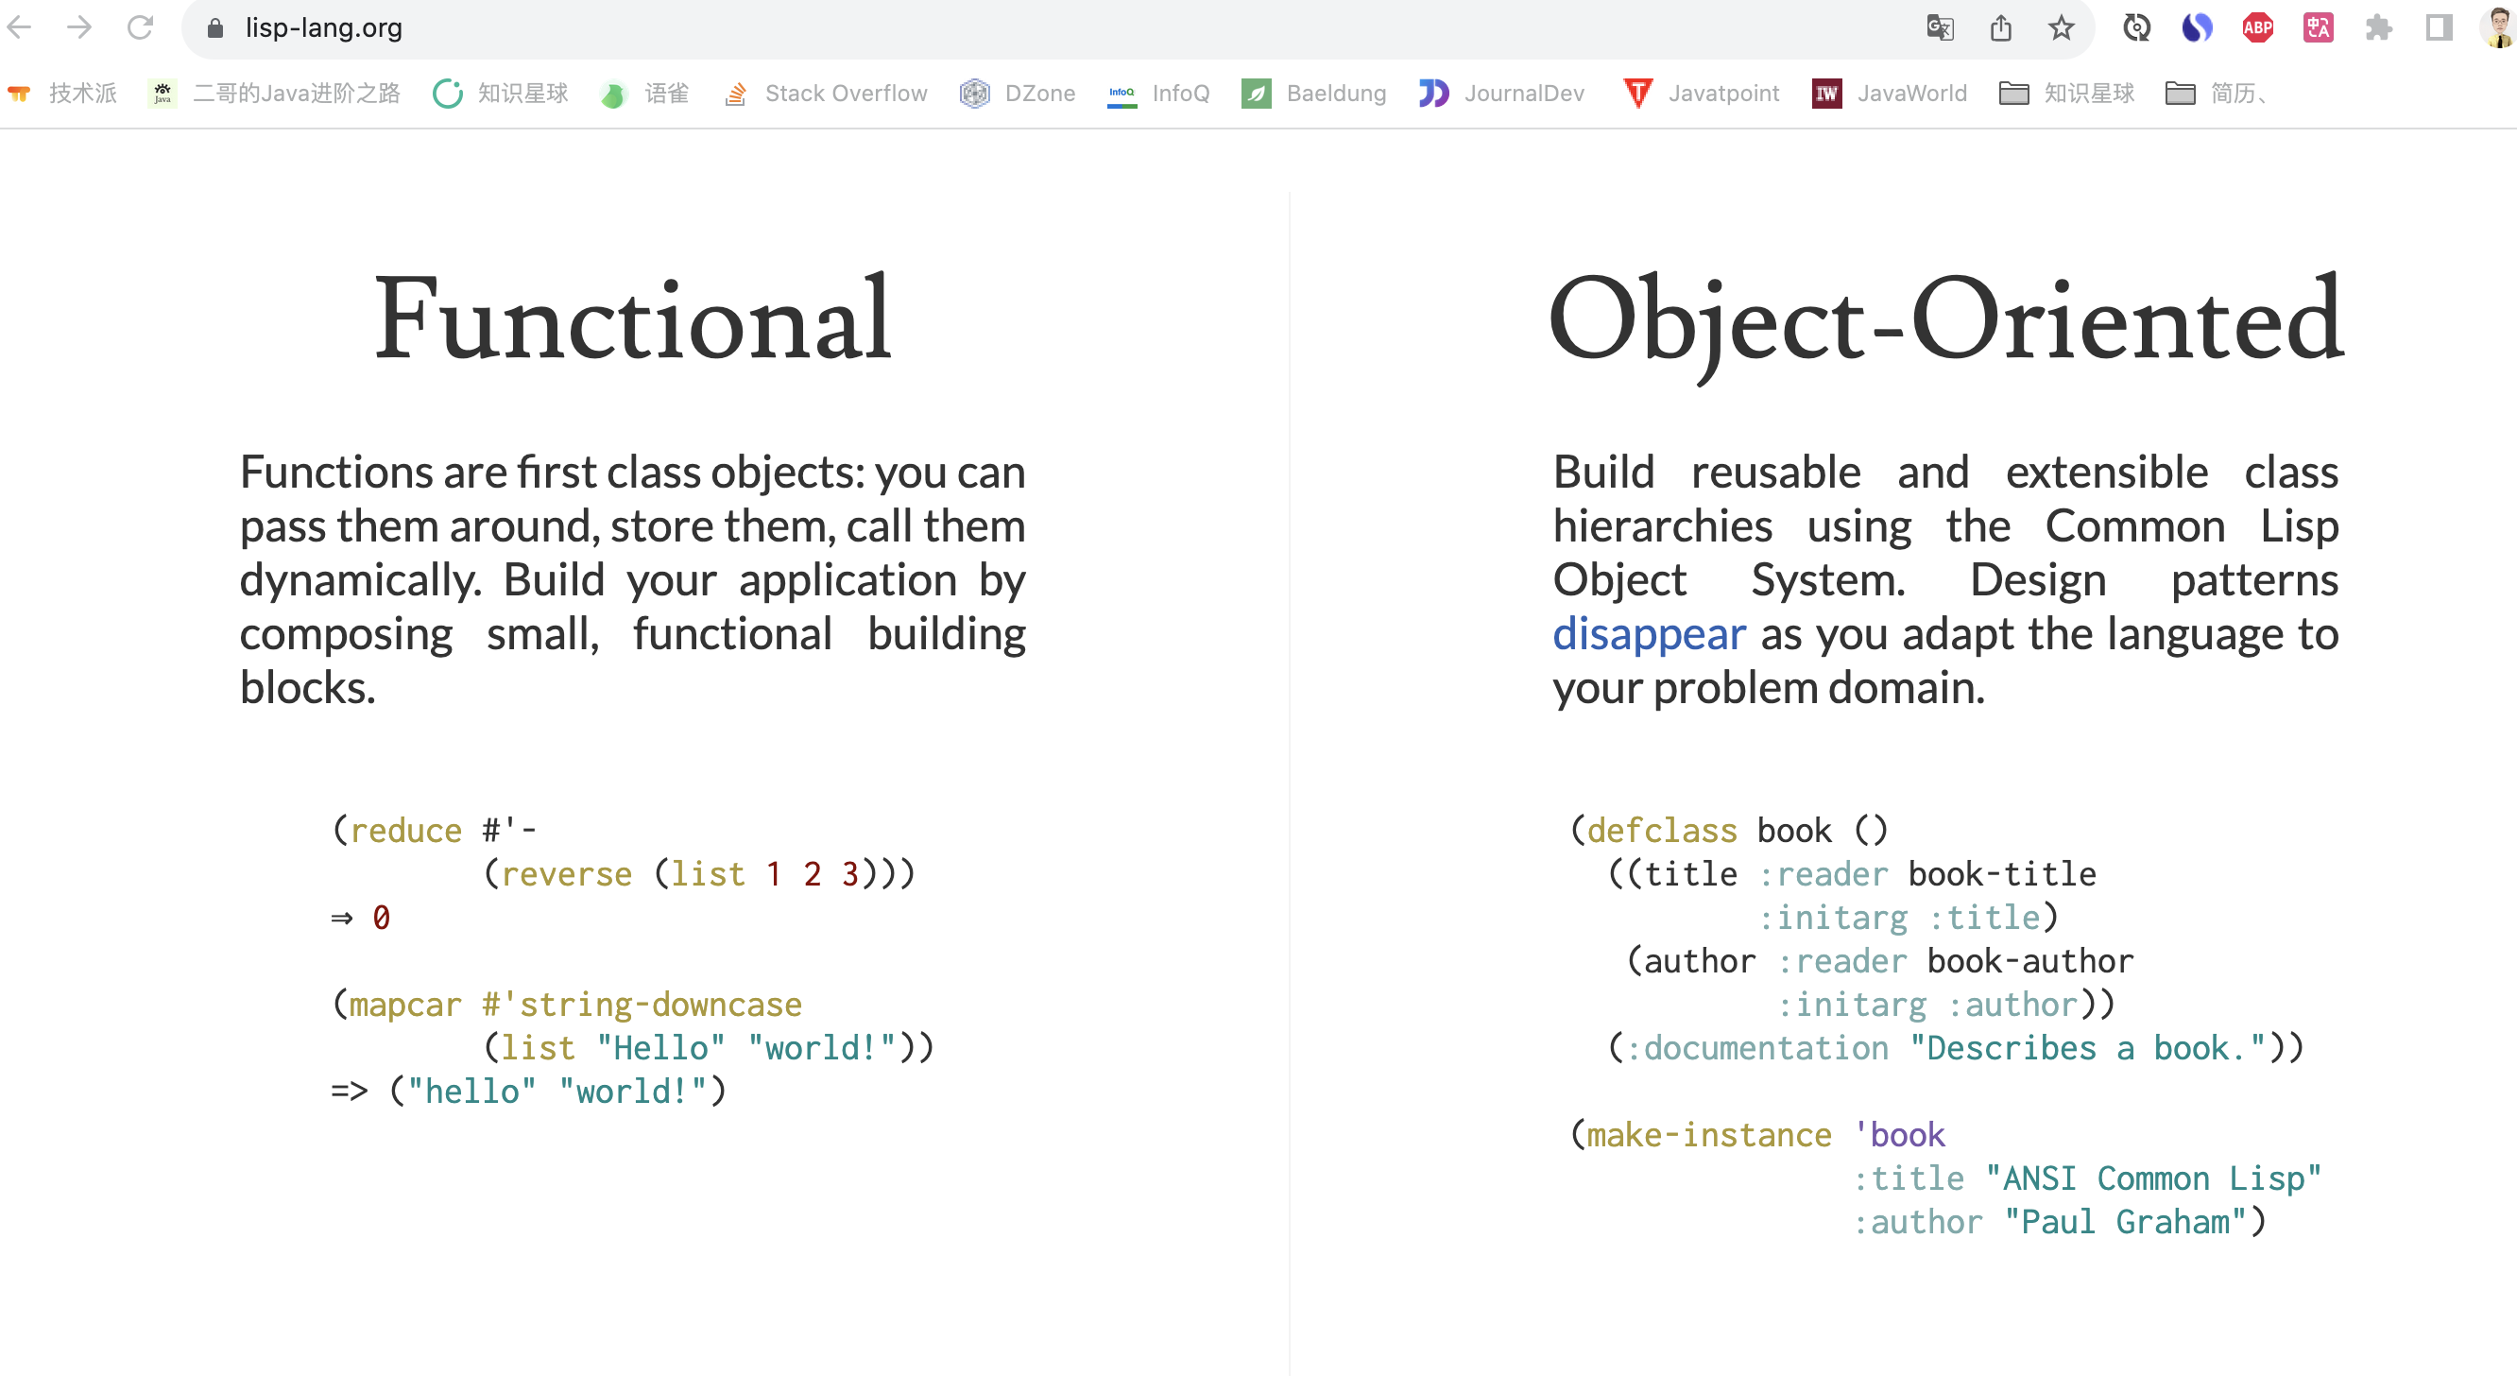
Task: Open the Stack Overflow bookmark
Action: click(x=826, y=93)
